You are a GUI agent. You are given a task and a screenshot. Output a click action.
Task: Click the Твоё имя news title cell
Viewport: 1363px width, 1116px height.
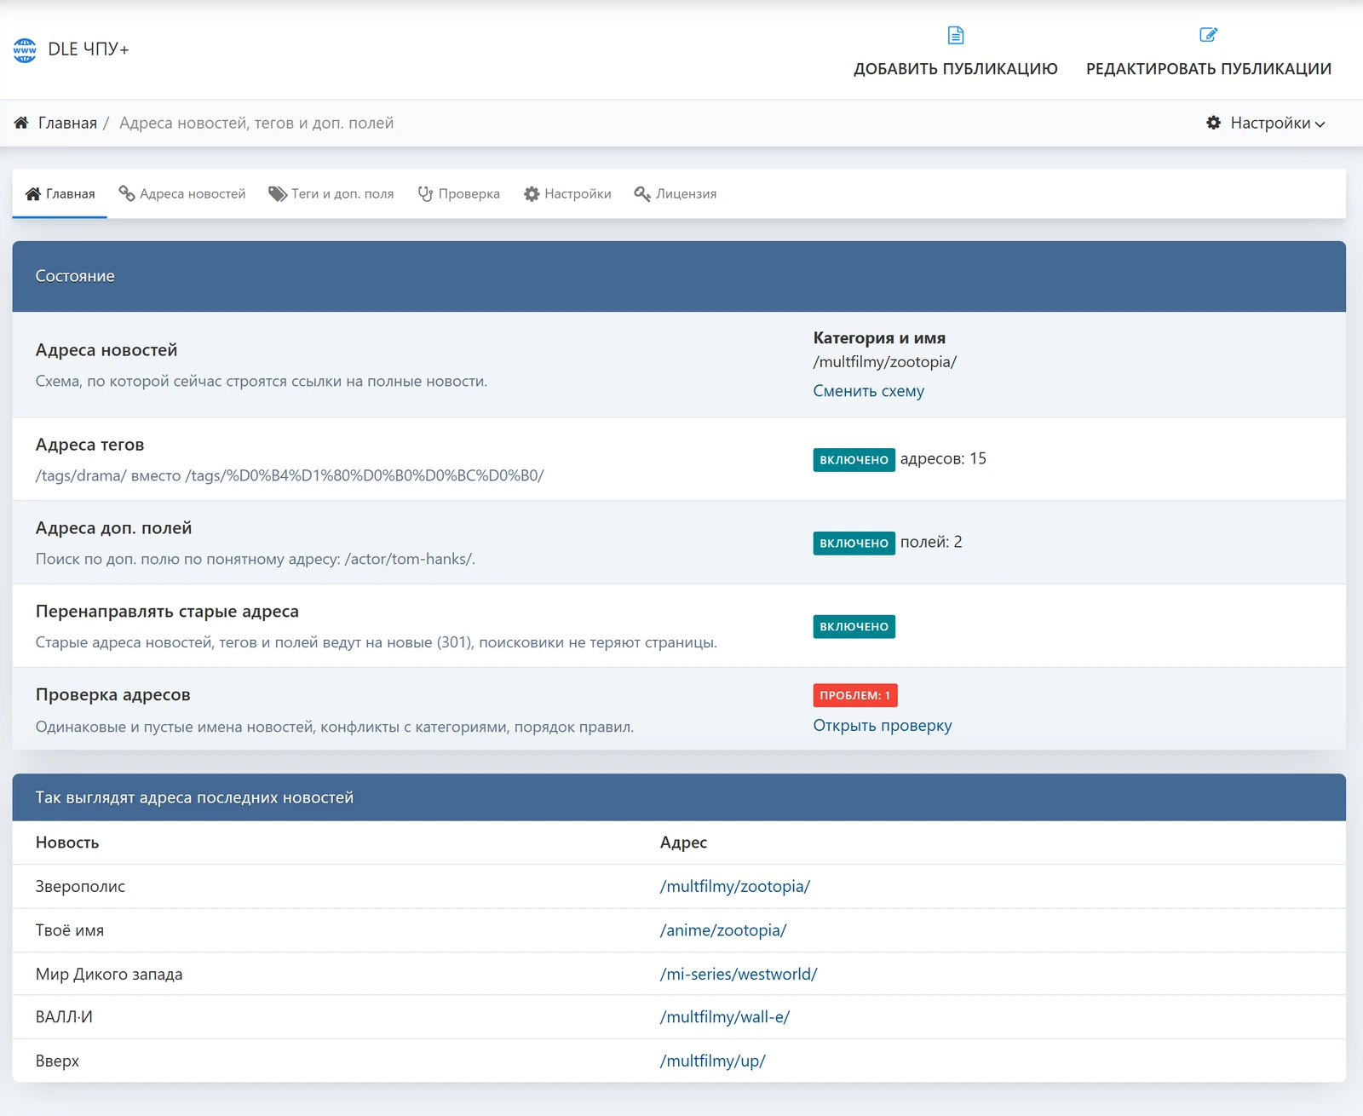click(x=70, y=930)
